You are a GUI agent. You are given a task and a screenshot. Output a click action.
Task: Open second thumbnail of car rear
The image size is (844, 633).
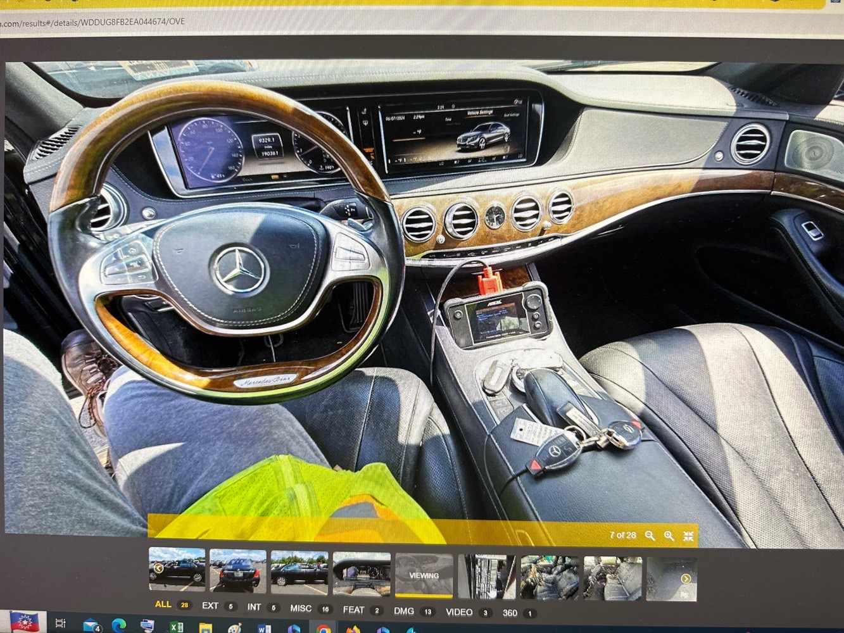(238, 571)
